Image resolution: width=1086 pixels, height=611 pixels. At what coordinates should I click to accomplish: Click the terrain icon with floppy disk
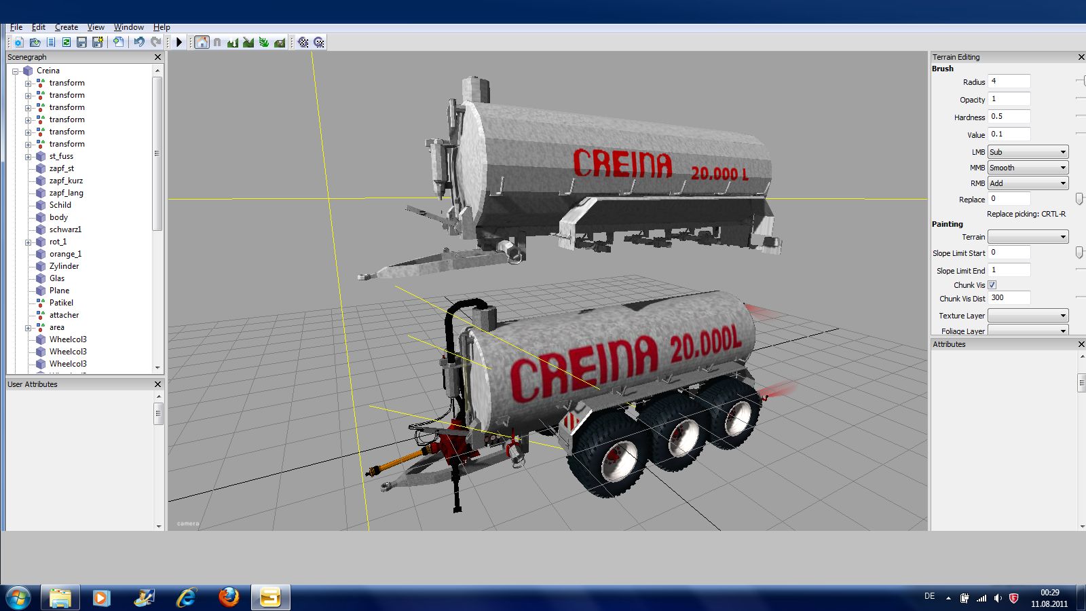(280, 42)
